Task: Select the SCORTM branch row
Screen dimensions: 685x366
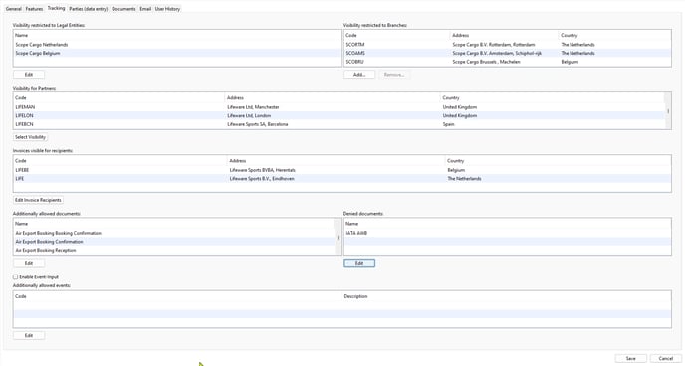Action: [507, 45]
